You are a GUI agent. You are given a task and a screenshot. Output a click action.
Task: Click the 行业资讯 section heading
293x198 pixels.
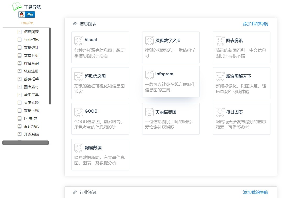[88, 192]
